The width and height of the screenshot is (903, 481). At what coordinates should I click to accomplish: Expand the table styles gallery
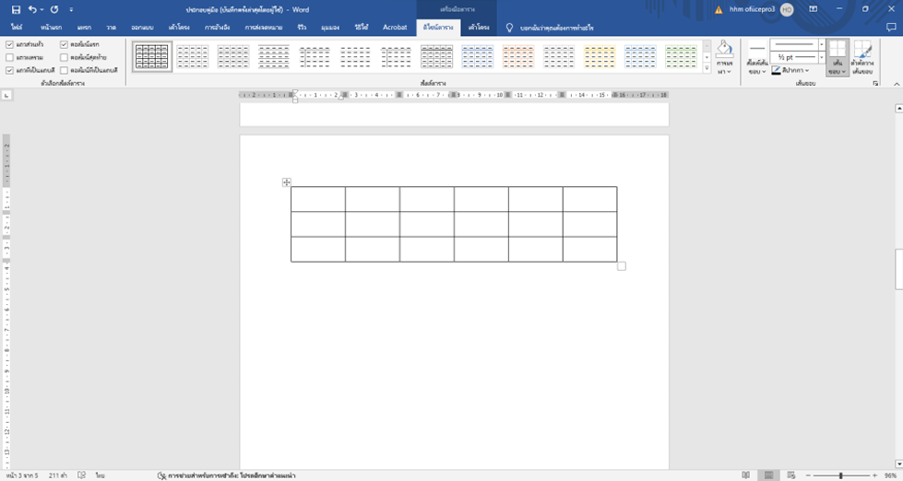(x=707, y=68)
